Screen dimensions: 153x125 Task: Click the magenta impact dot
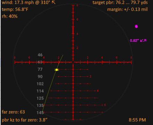pos(136,26)
